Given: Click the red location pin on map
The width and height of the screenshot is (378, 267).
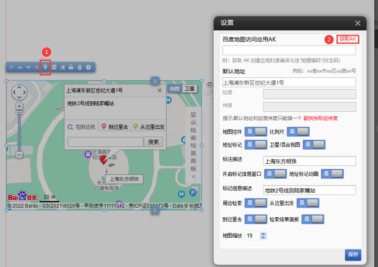Looking at the screenshot, I should 104,160.
